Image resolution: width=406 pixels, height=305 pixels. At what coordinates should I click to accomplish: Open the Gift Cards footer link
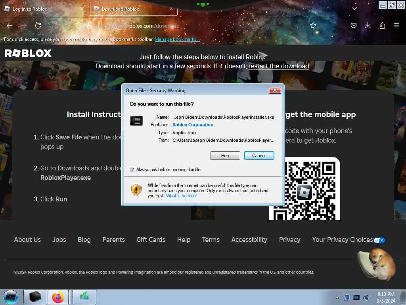[151, 239]
